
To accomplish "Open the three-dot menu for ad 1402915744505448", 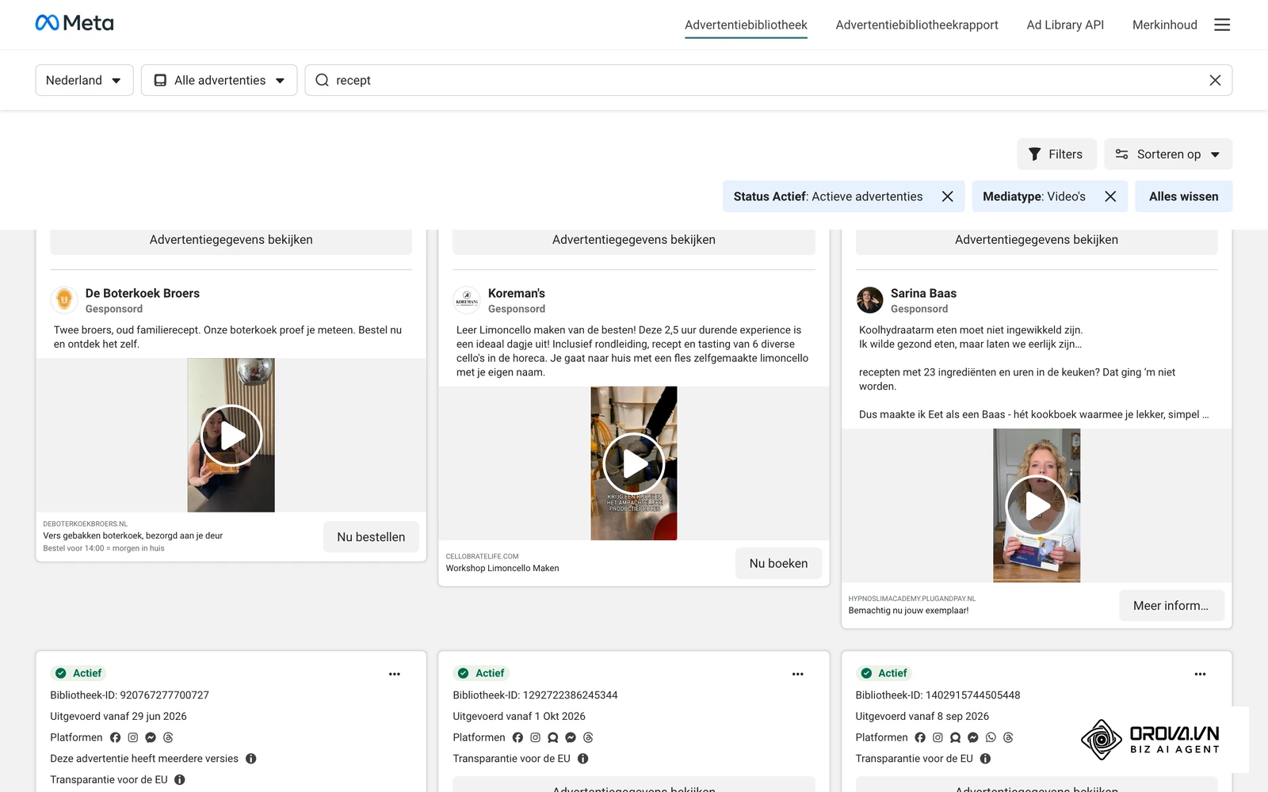I will point(1200,674).
